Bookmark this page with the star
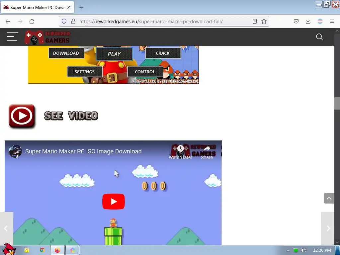The width and height of the screenshot is (340, 255). (264, 21)
